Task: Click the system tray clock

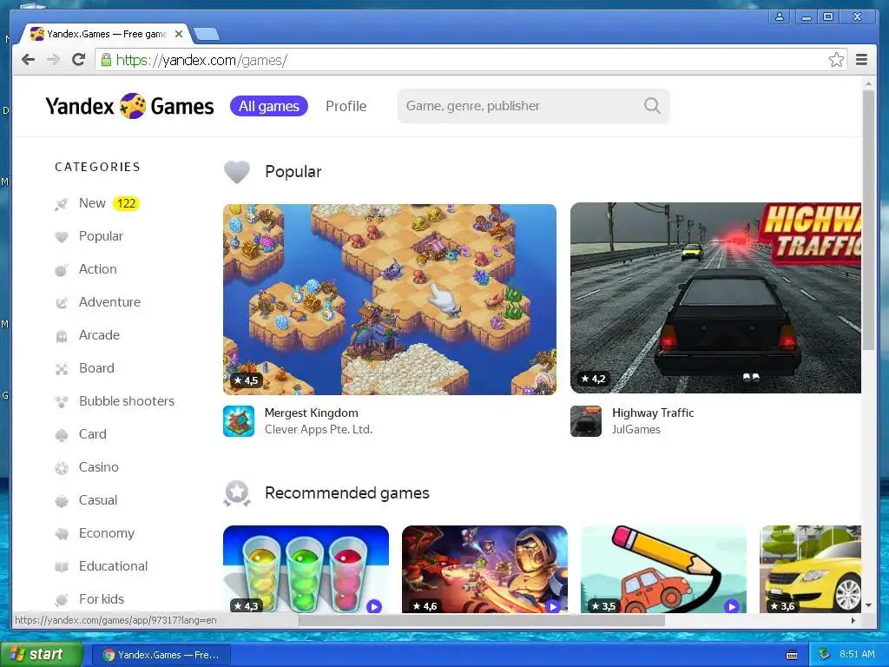Action: (857, 654)
